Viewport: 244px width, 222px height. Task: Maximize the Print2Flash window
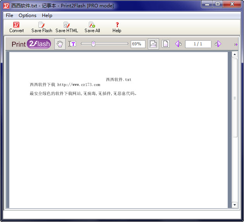tap(218, 4)
